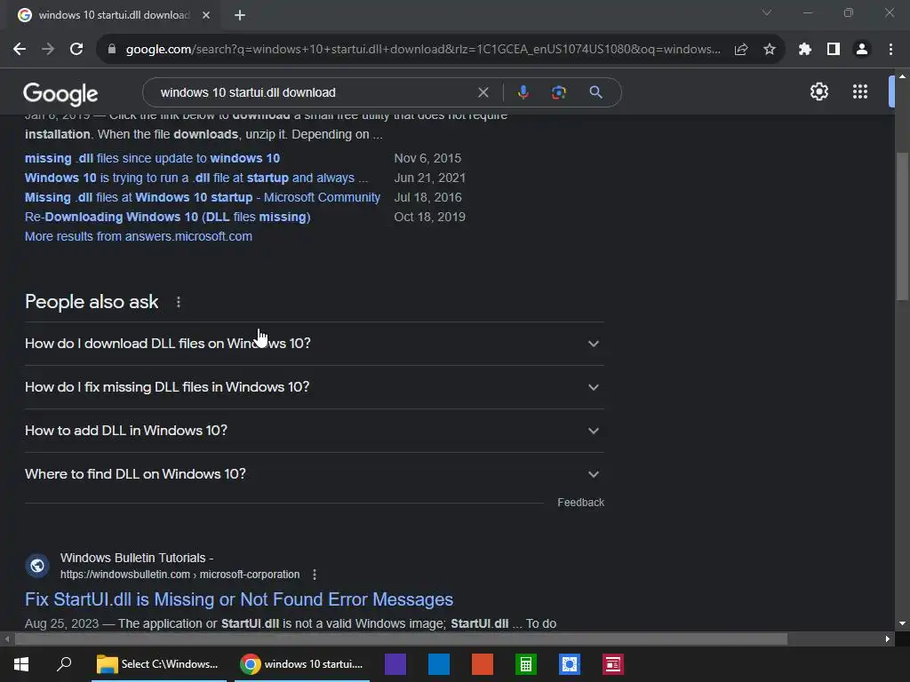Open More results from answers.microsoft.com
The width and height of the screenshot is (910, 682).
tap(138, 236)
